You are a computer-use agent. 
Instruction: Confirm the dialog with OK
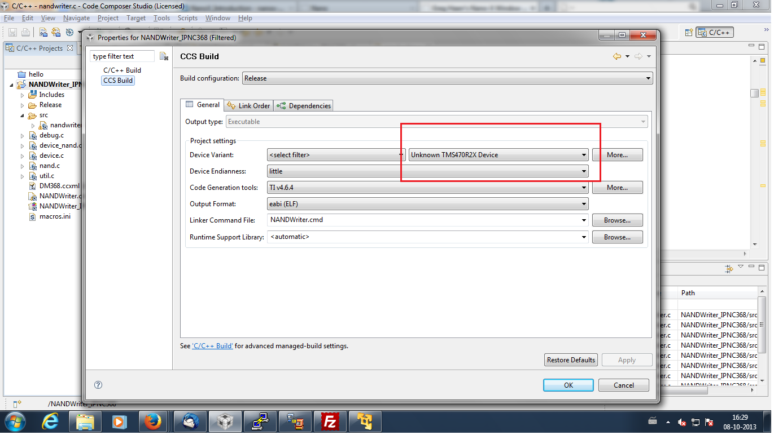coord(569,385)
